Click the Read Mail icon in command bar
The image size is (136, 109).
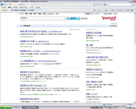click(103, 10)
